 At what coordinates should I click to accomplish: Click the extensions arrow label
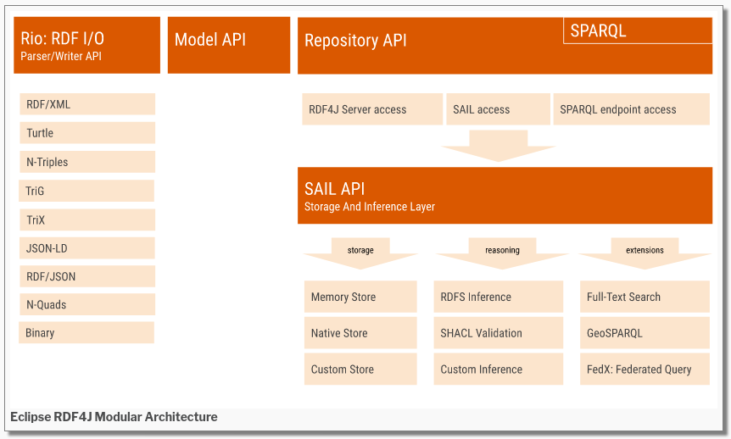pyautogui.click(x=645, y=251)
